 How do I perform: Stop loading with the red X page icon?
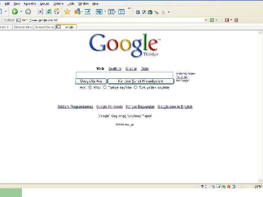[x=41, y=12]
